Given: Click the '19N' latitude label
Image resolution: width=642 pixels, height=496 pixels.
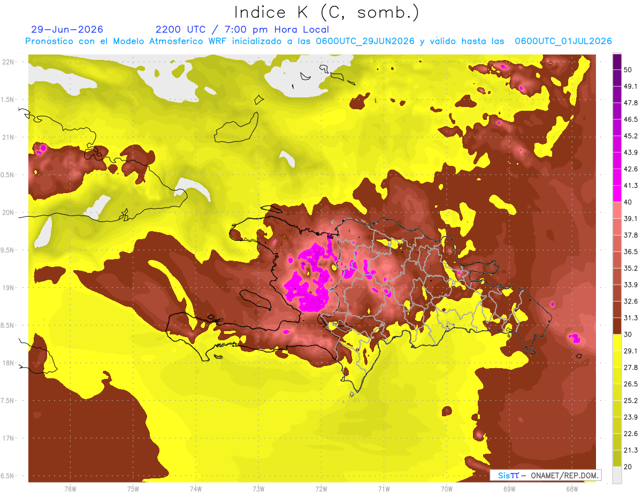Looking at the screenshot, I should (x=9, y=287).
